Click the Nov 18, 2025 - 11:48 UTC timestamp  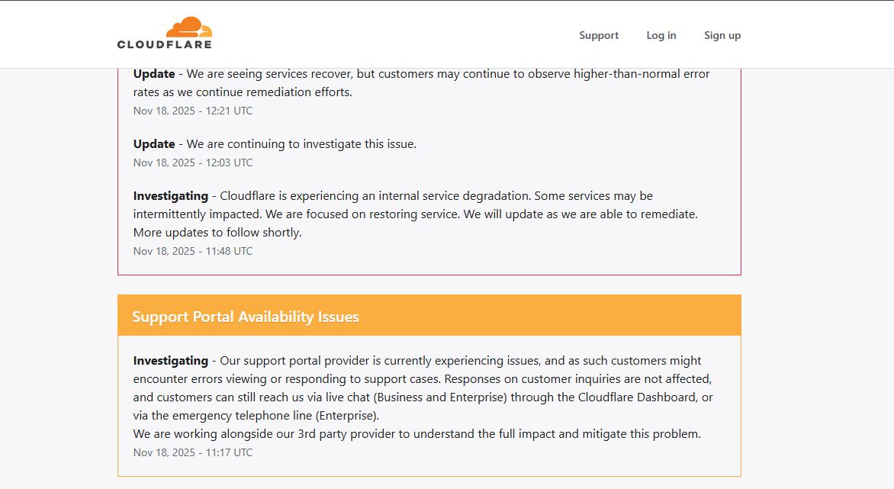[x=193, y=251]
